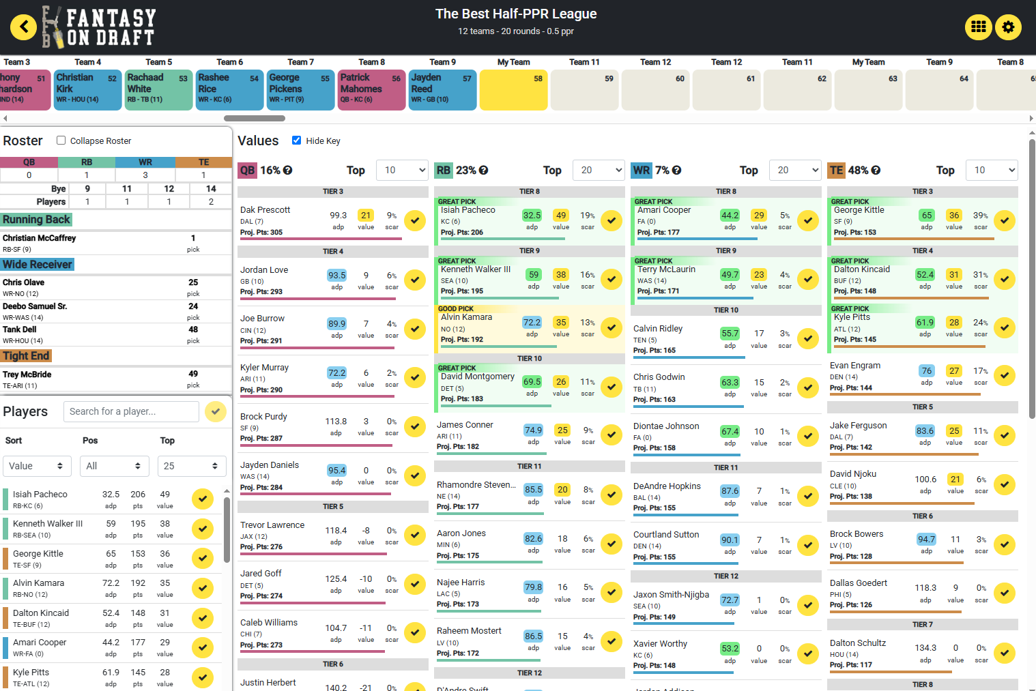Open the draft board grid view icon

tap(979, 27)
